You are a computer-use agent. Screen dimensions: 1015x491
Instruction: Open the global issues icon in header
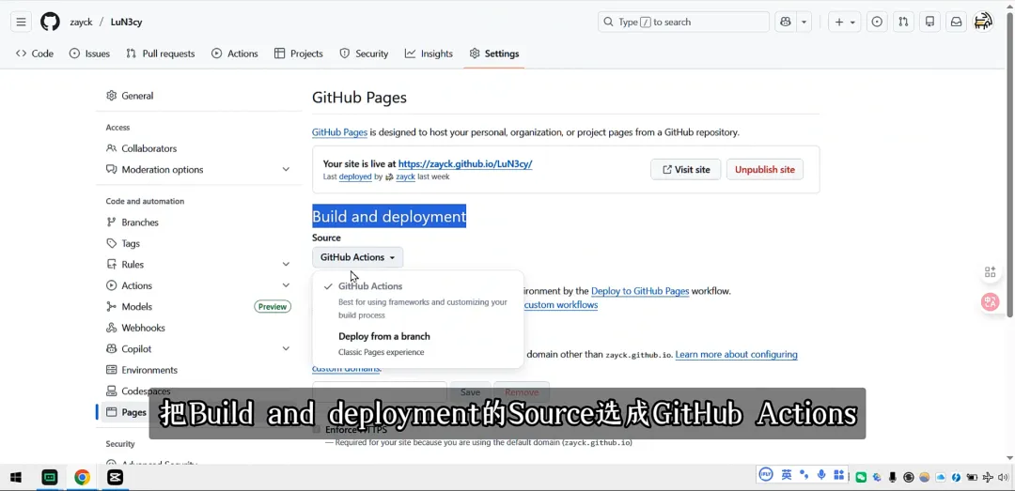point(877,22)
